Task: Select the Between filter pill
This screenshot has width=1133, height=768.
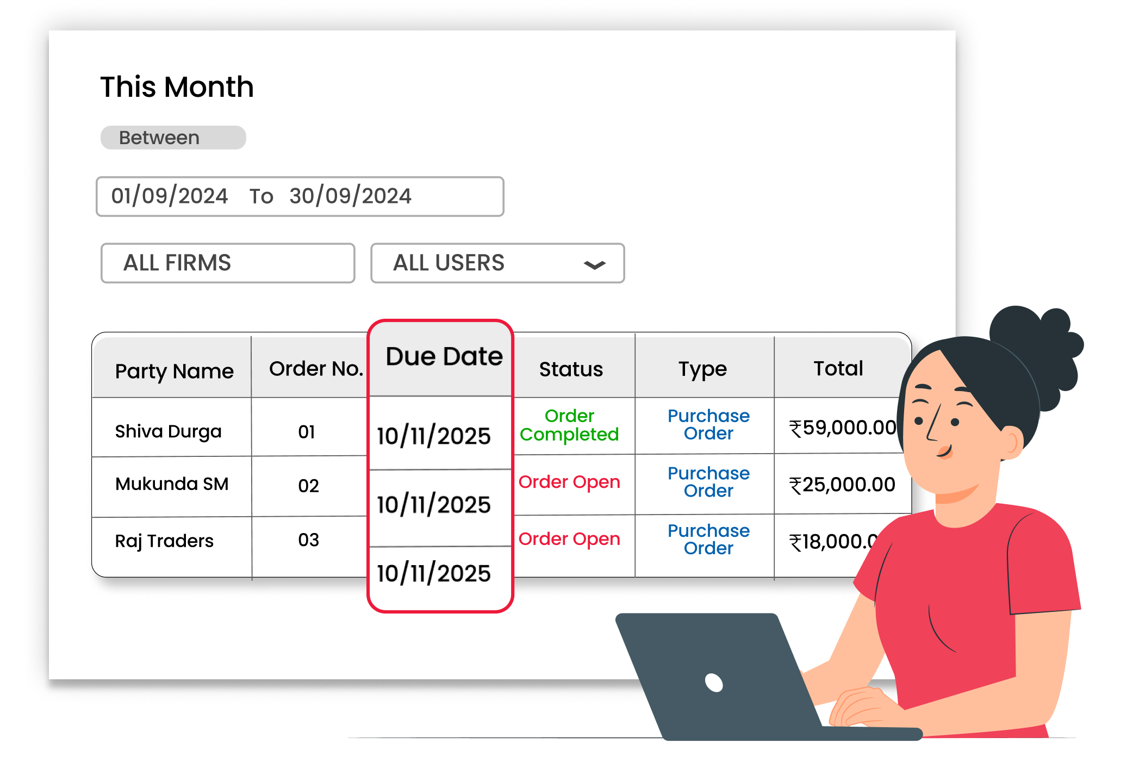Action: (x=173, y=138)
